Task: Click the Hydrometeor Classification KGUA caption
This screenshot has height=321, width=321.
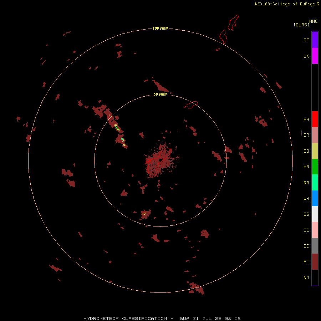Action: tap(162, 319)
